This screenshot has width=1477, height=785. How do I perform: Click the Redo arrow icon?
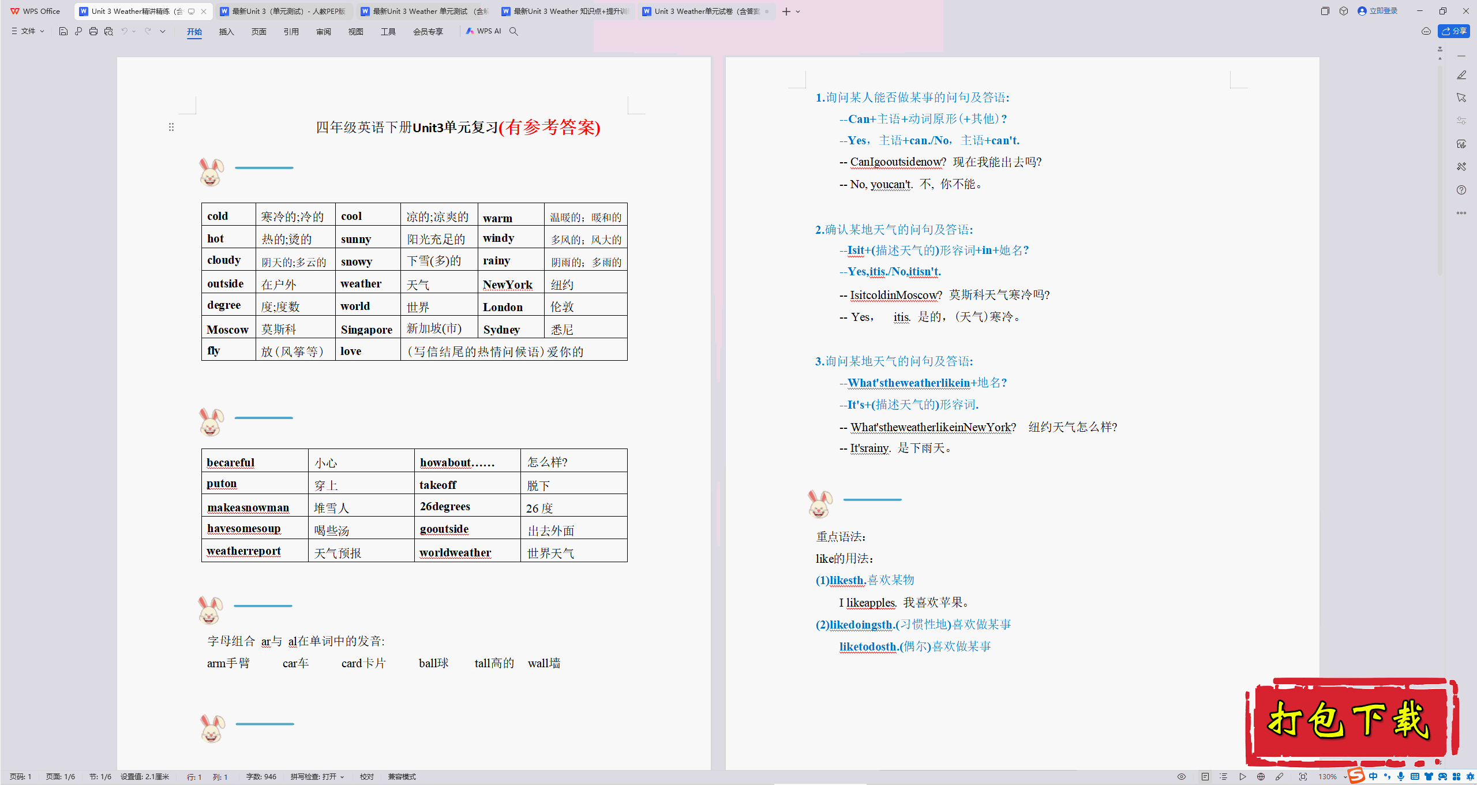tap(148, 31)
